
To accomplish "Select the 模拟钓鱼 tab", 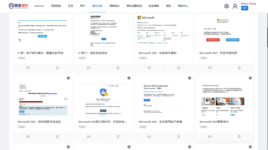I will [x=97, y=6].
